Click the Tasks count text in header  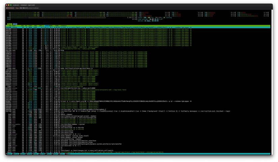[155, 18]
